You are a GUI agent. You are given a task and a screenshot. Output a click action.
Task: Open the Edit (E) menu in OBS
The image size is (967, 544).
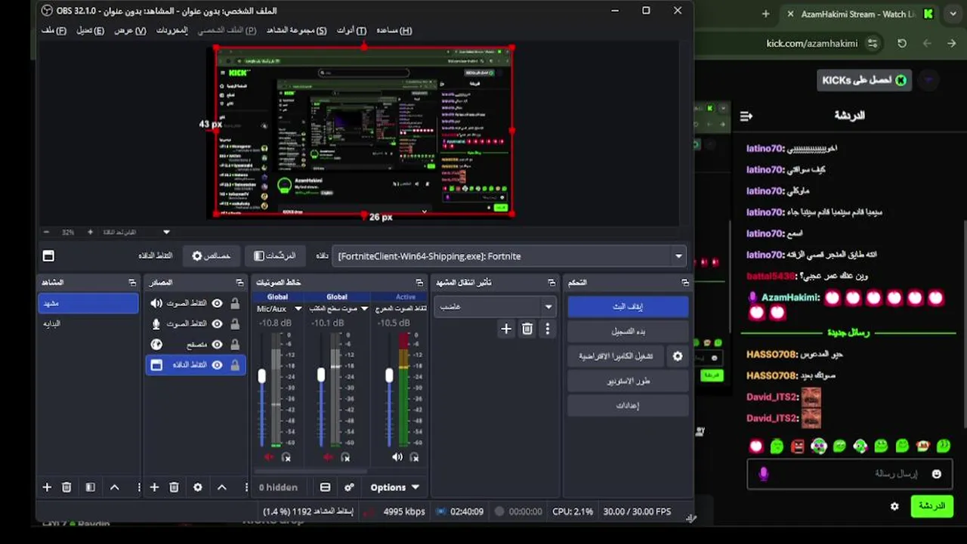coord(90,30)
